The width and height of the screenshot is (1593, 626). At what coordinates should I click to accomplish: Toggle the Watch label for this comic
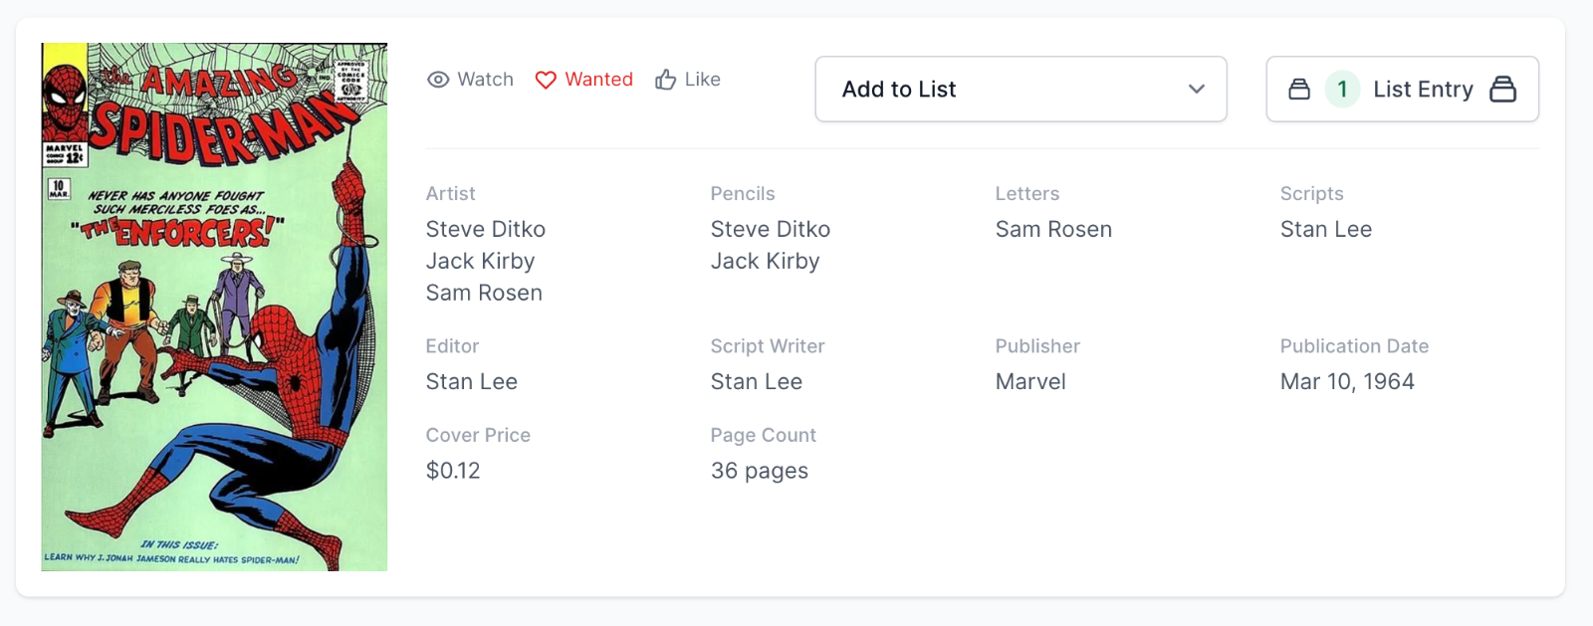click(485, 80)
